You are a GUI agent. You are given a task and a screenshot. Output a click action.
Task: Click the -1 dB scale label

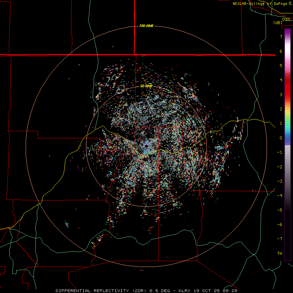[x=280, y=152]
